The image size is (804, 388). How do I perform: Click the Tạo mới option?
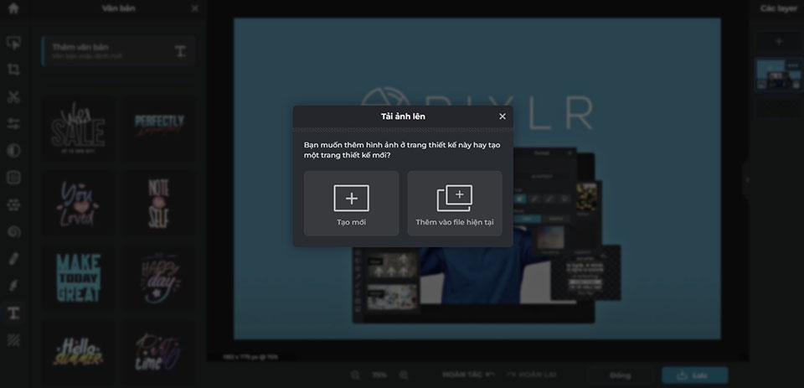351,204
